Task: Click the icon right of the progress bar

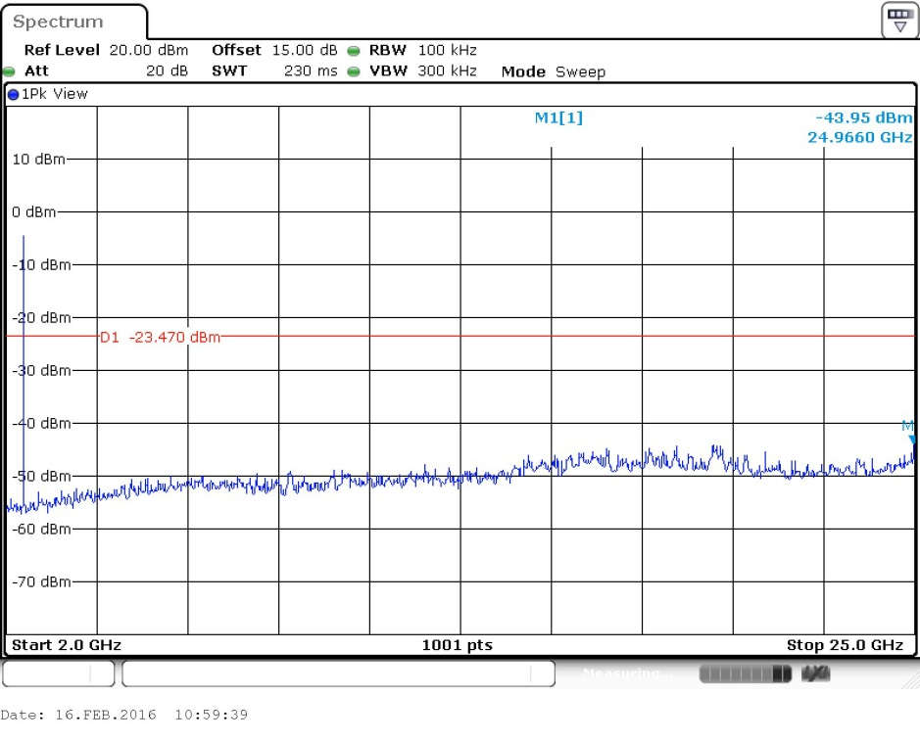Action: tap(815, 674)
